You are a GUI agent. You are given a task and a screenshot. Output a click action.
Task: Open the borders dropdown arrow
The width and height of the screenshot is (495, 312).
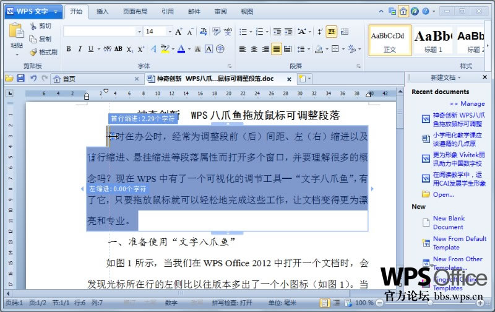click(343, 50)
